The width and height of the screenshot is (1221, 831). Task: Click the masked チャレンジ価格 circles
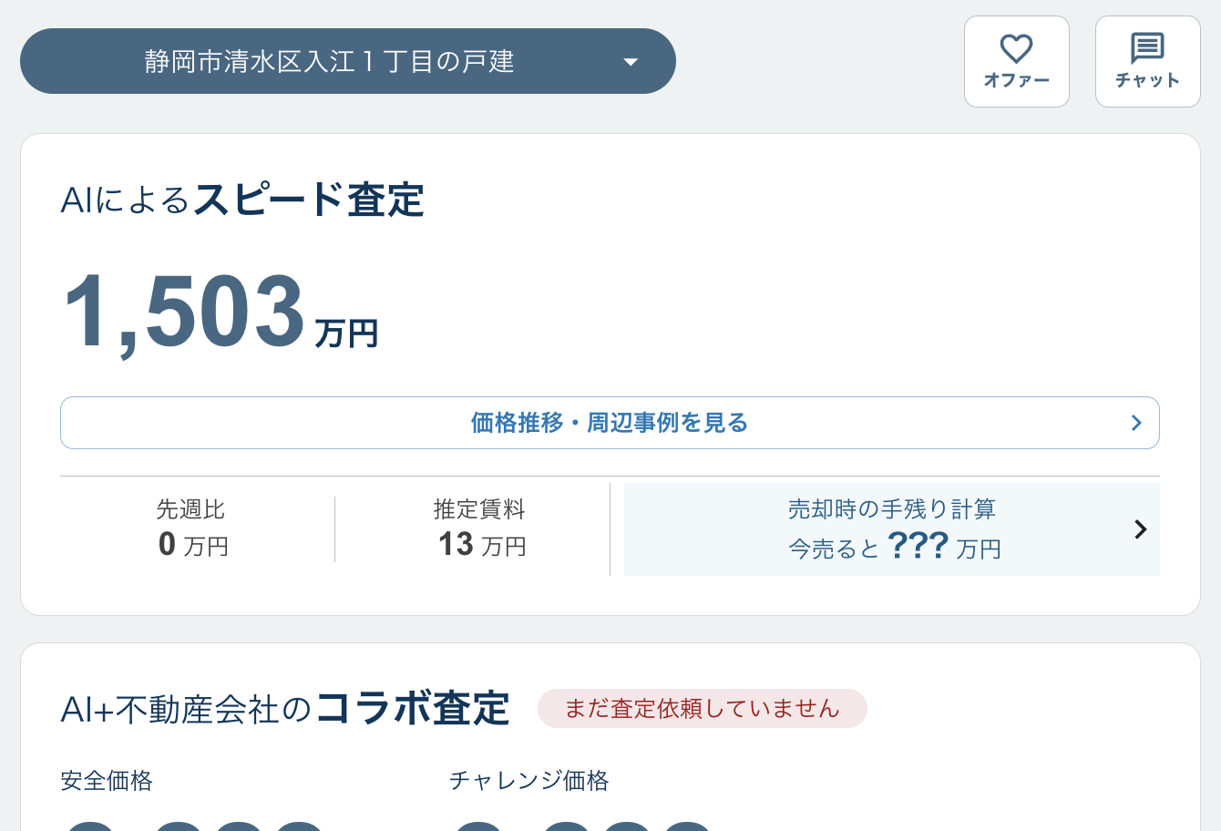coord(583,824)
